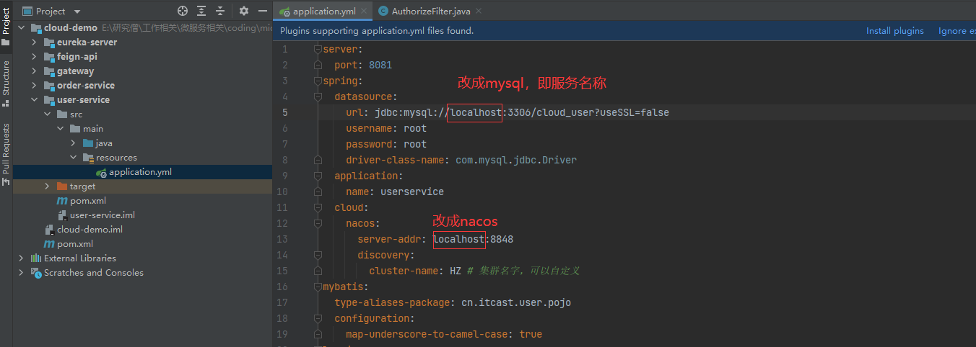This screenshot has width=976, height=347.
Task: Click the feign-api module folder icon
Action: (x=49, y=57)
